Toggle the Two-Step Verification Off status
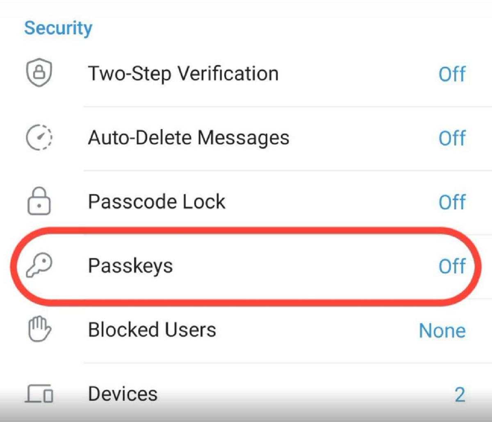 [x=452, y=74]
